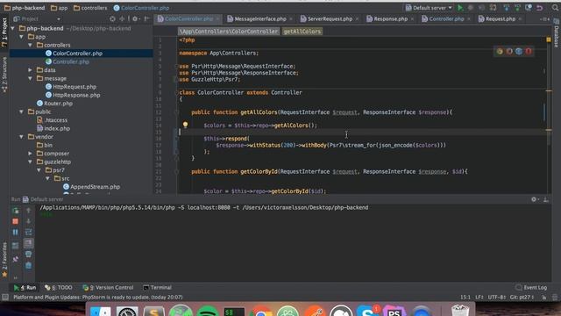Collapse the public folder
The image size is (561, 316).
click(x=21, y=111)
